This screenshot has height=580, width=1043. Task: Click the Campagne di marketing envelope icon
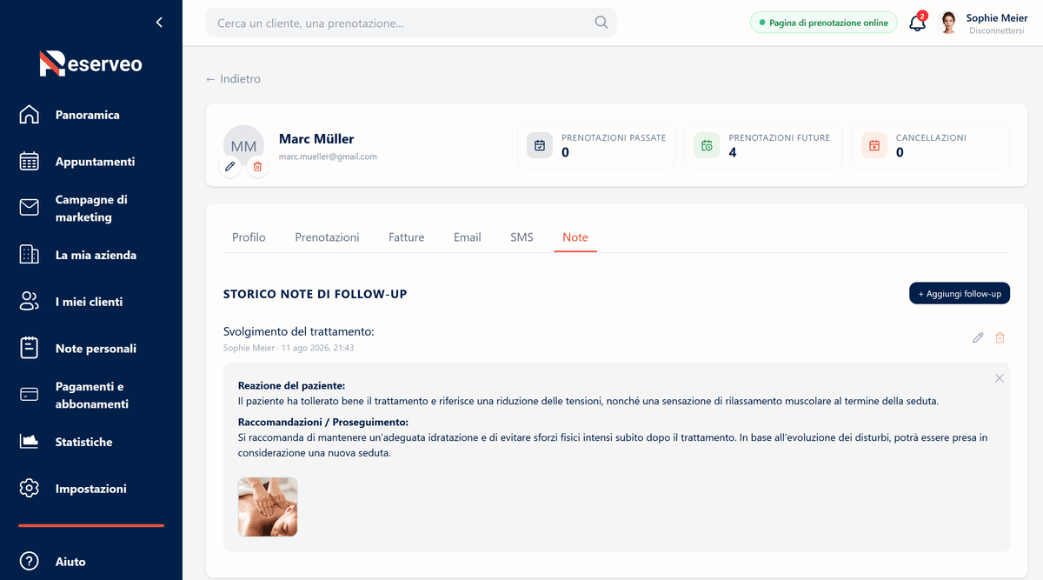30,208
